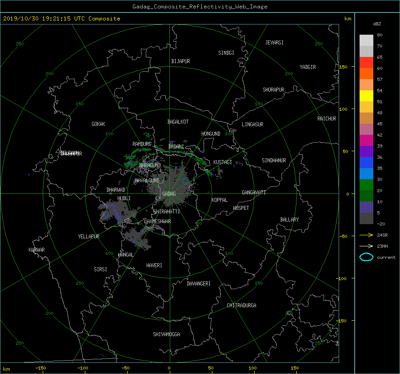Click the GANGAVATI city label
The height and width of the screenshot is (374, 400).
tap(254, 193)
